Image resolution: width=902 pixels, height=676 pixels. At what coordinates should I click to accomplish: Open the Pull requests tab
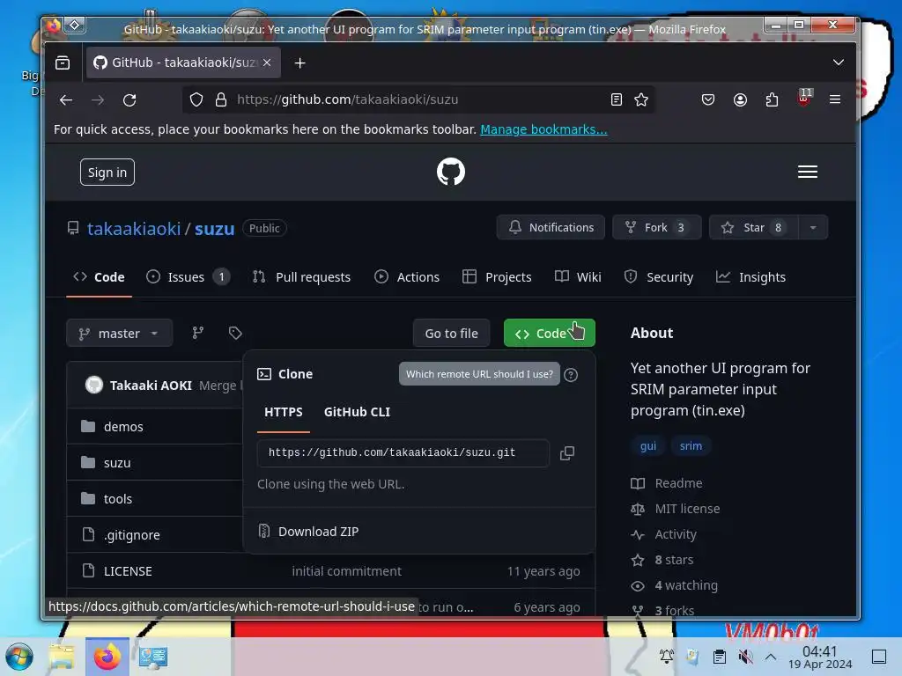[301, 277]
